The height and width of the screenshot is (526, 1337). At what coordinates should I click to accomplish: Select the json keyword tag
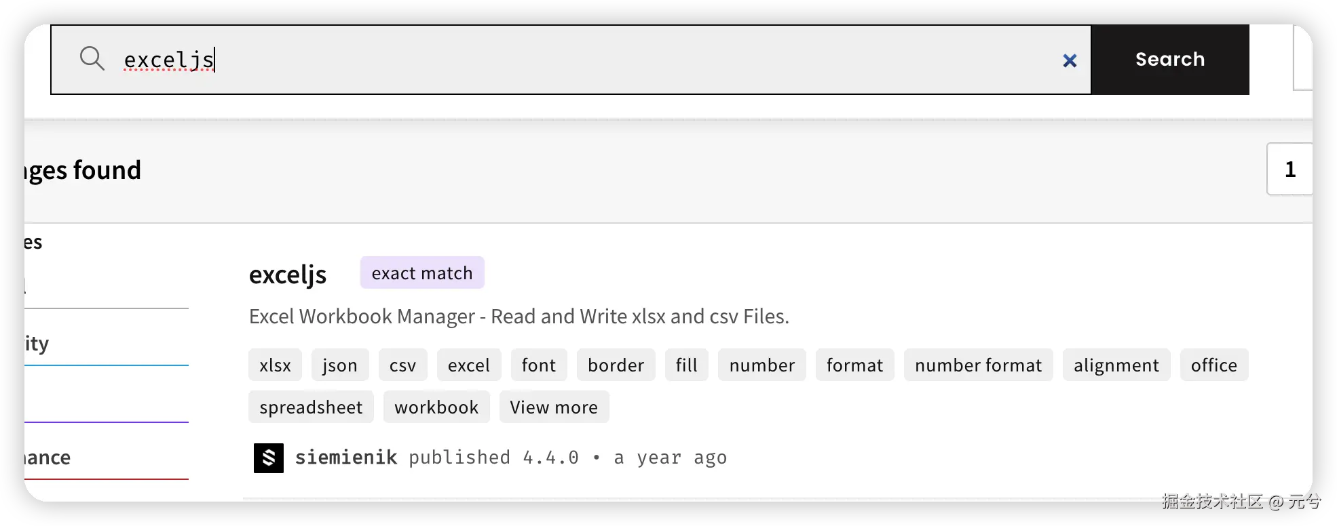tap(340, 365)
